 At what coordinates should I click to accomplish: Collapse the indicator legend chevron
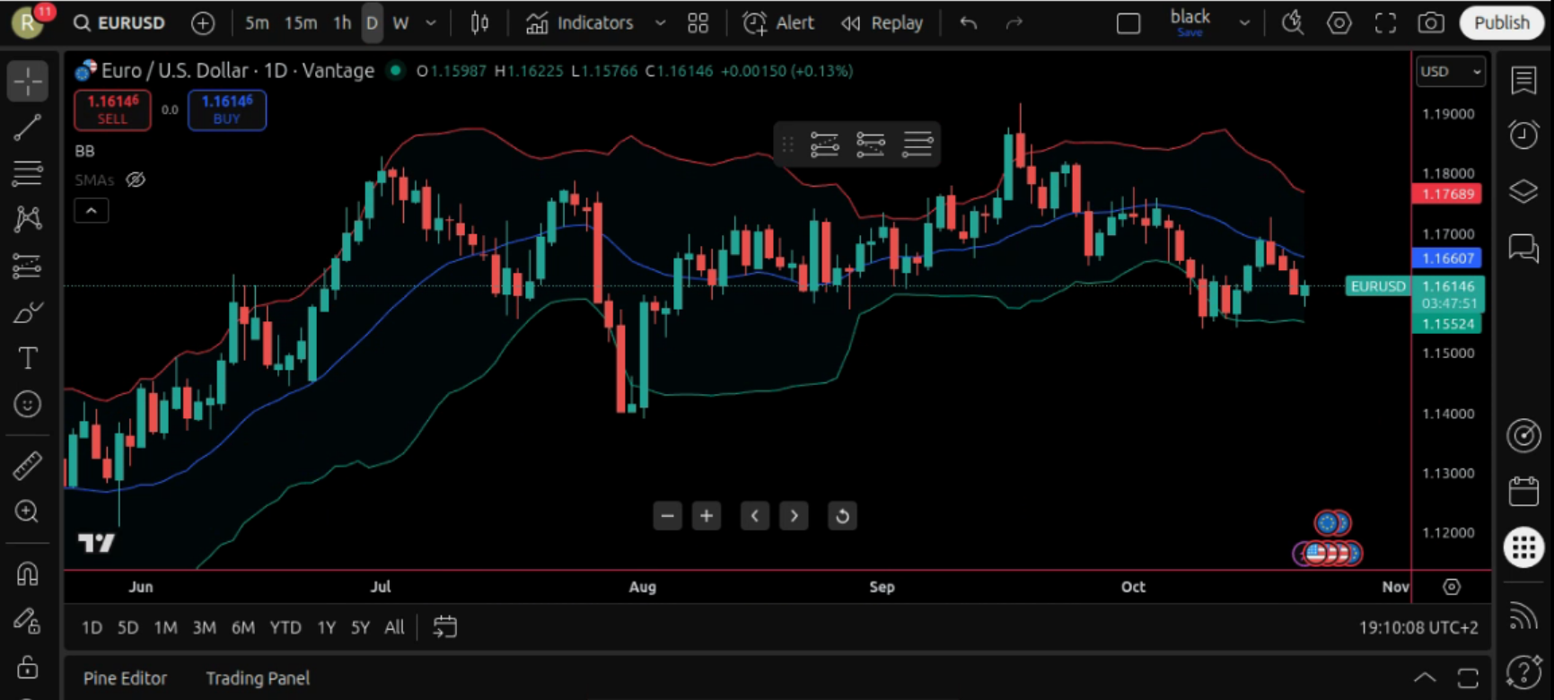[91, 211]
